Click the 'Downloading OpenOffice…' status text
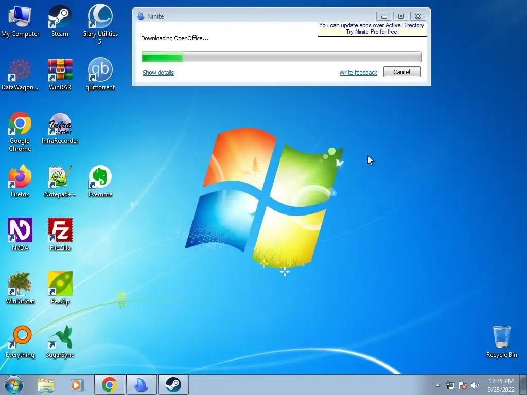The image size is (527, 395). tap(174, 38)
